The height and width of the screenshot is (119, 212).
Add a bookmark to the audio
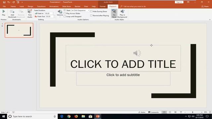(x=12, y=14)
